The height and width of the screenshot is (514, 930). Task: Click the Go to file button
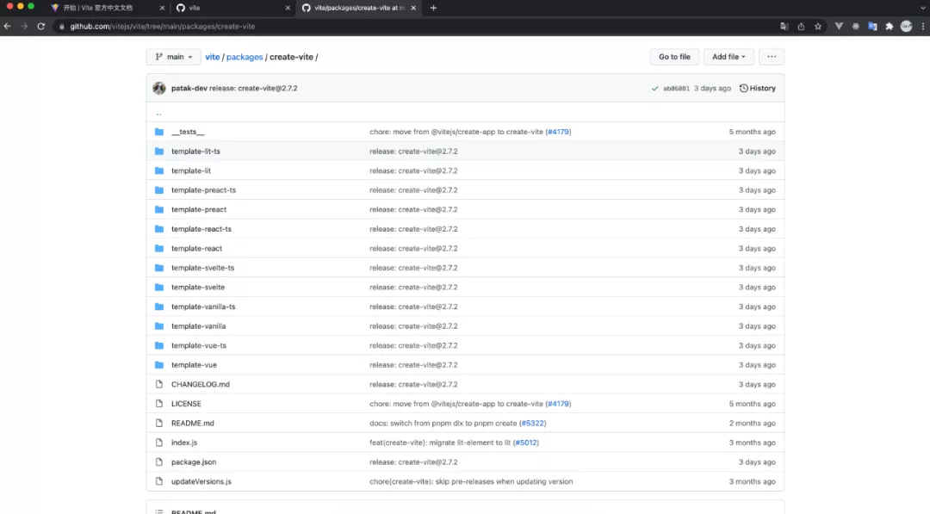click(674, 57)
